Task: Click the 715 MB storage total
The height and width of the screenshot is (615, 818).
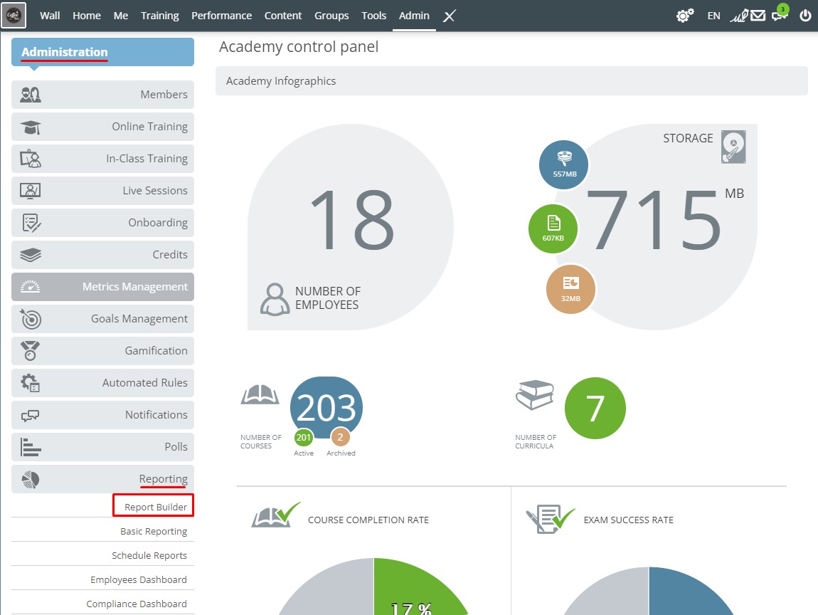Action: pos(654,219)
